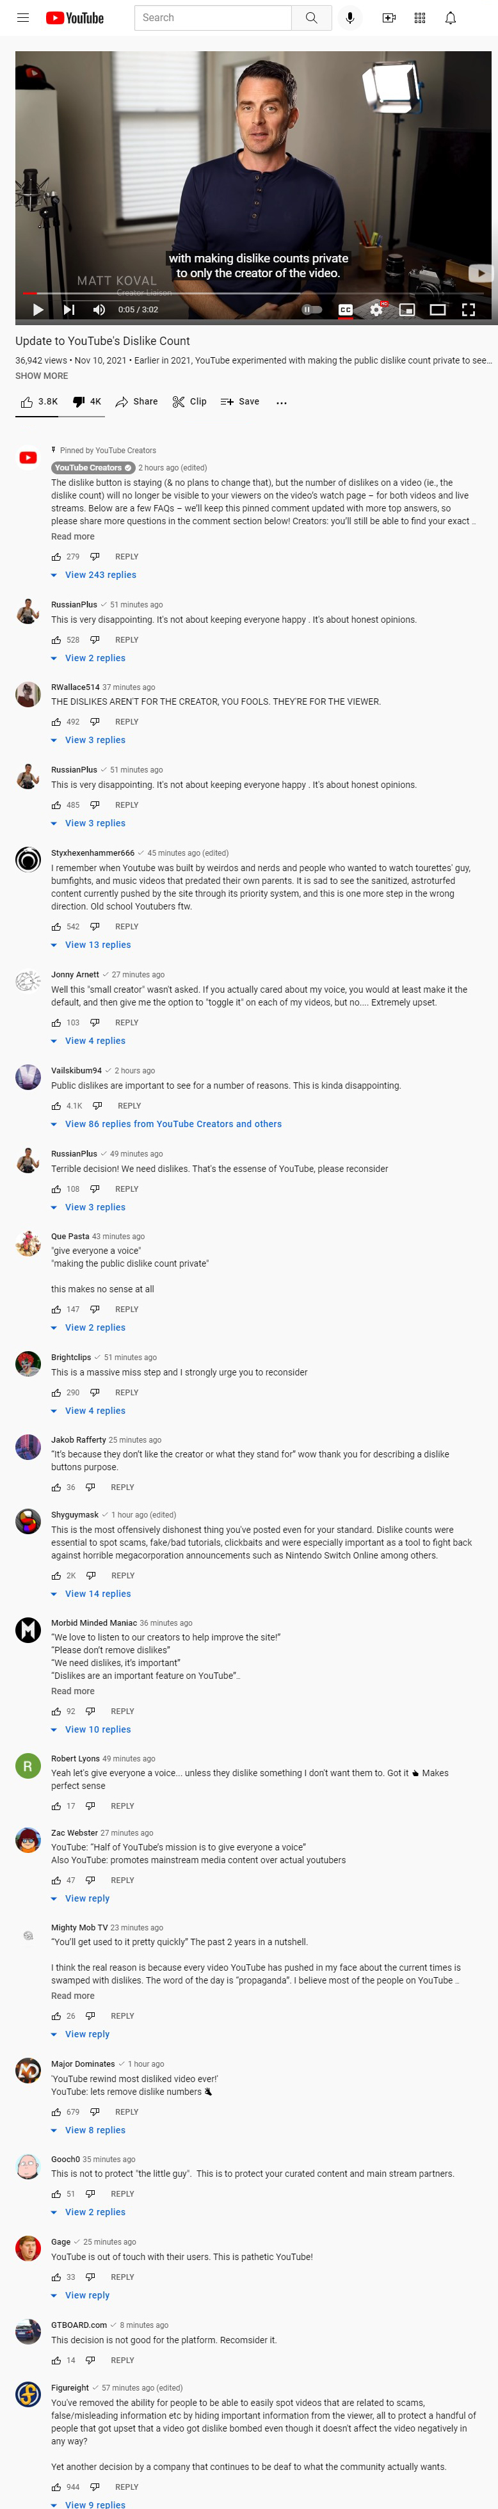Open the notifications bell
498x2509 pixels.
pyautogui.click(x=450, y=17)
